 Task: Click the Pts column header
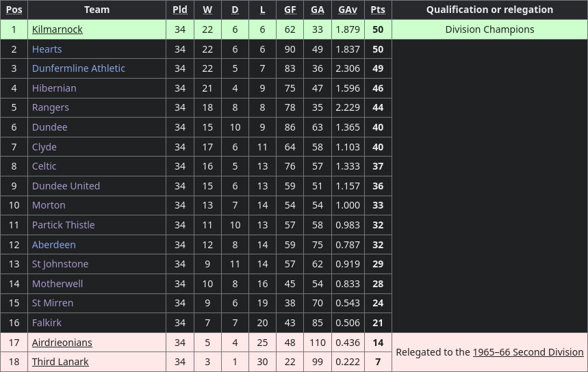pos(378,10)
